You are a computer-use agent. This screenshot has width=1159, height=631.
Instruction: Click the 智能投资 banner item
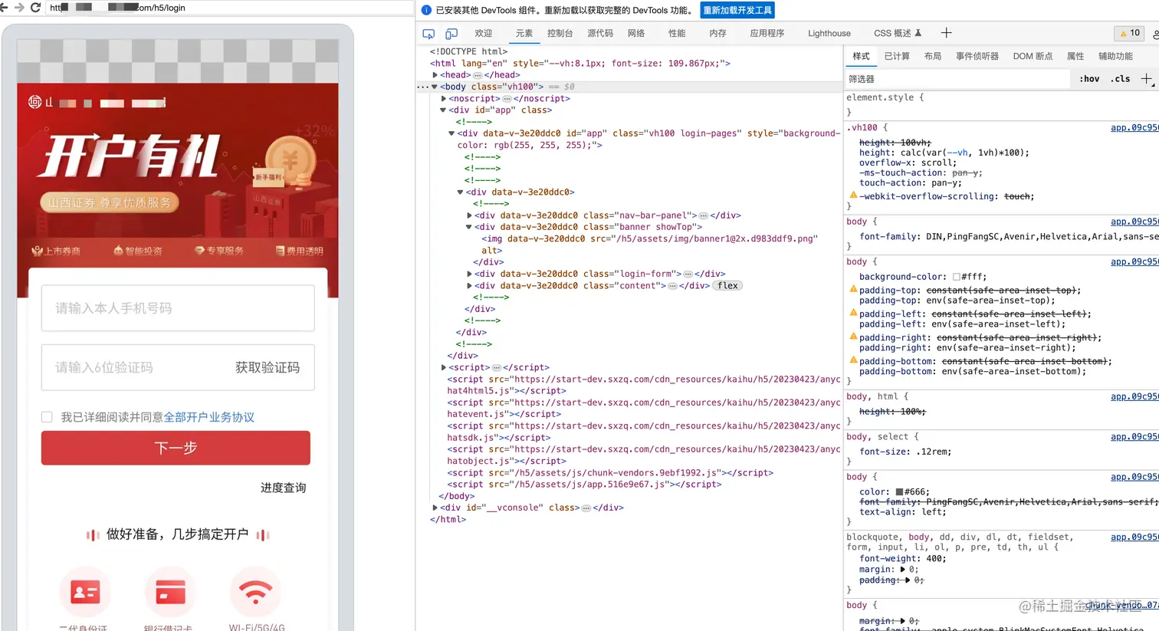pyautogui.click(x=138, y=251)
